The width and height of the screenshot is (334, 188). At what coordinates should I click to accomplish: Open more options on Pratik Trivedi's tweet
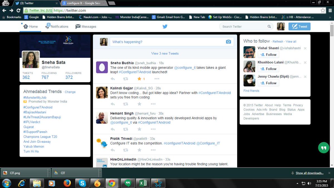point(153,150)
